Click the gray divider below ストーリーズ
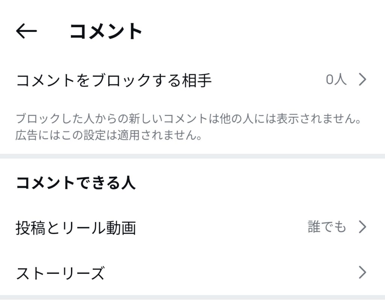This screenshot has width=385, height=301. pos(192,298)
